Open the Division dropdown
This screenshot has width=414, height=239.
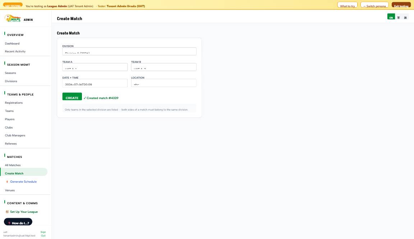pos(129,51)
